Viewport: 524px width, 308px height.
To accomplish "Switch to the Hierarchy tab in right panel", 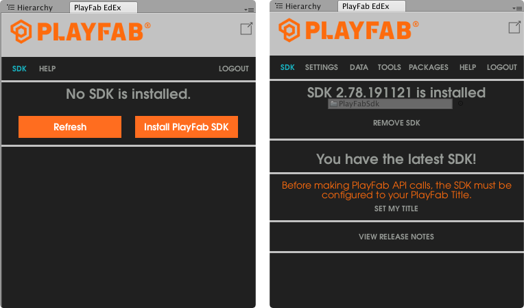I will pyautogui.click(x=298, y=6).
